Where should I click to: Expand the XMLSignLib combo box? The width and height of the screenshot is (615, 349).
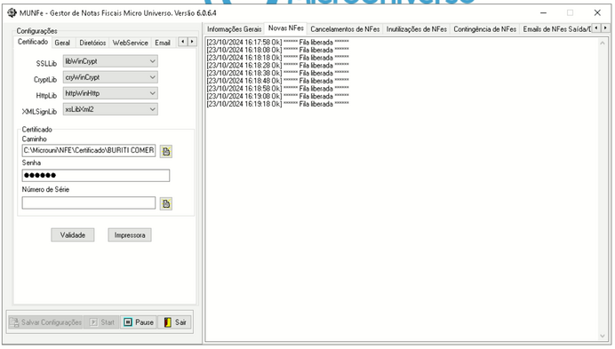click(110, 109)
